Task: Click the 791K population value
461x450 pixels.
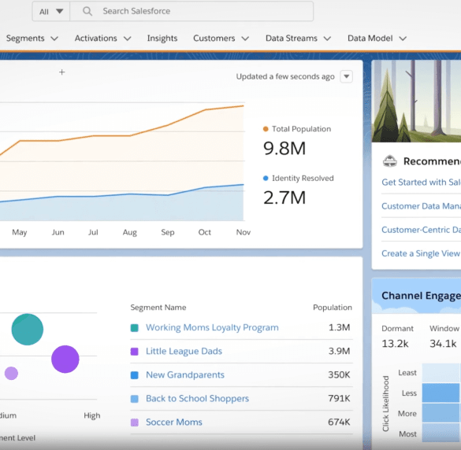Action: (x=340, y=398)
